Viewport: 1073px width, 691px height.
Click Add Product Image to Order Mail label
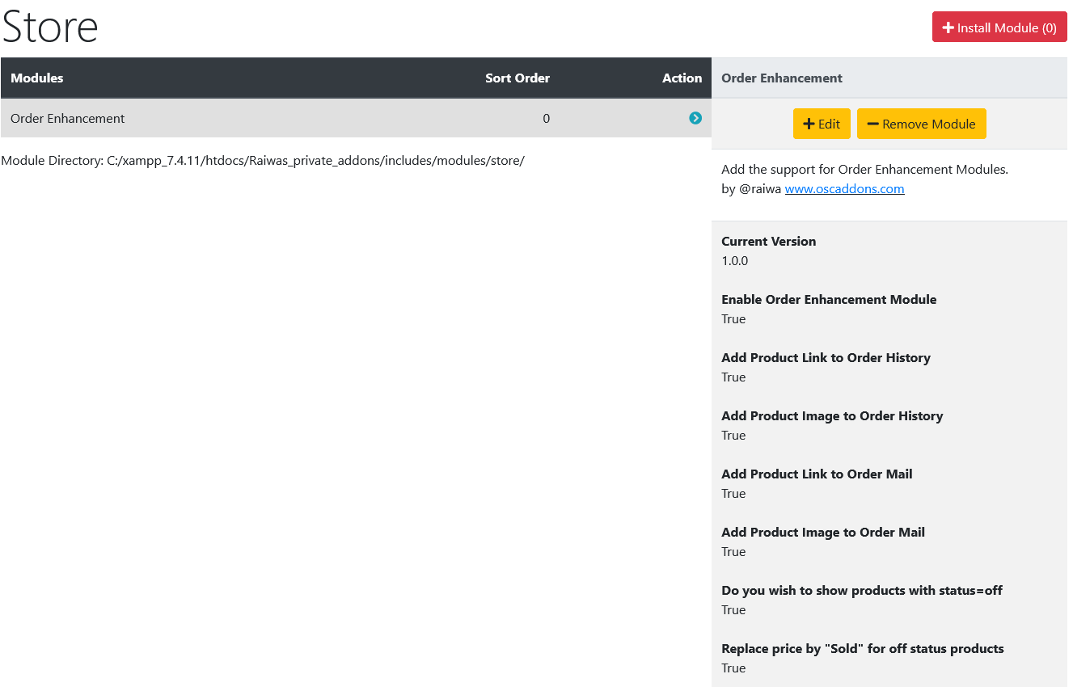tap(823, 533)
